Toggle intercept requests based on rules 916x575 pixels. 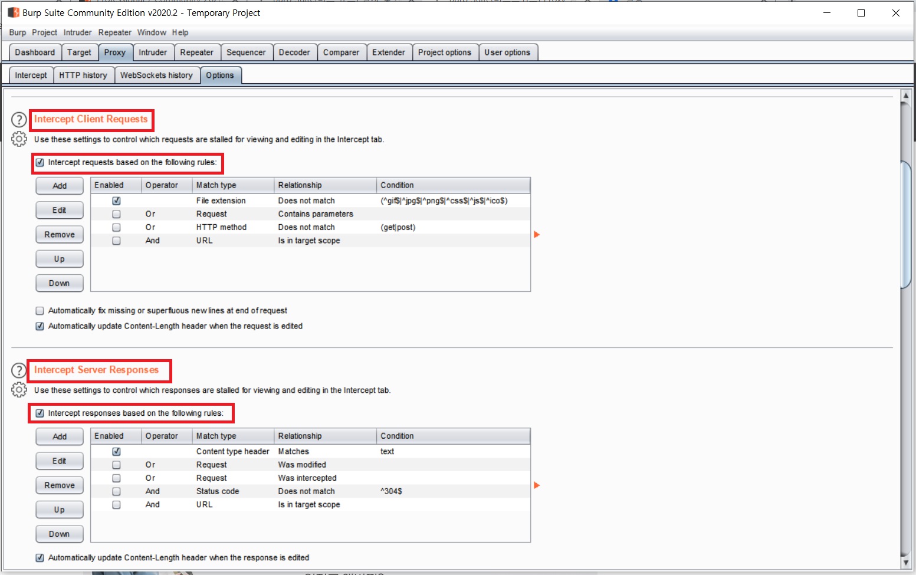pos(40,163)
